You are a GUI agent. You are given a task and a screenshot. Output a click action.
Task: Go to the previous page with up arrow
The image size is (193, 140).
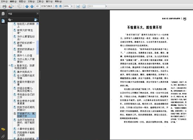(27, 6)
